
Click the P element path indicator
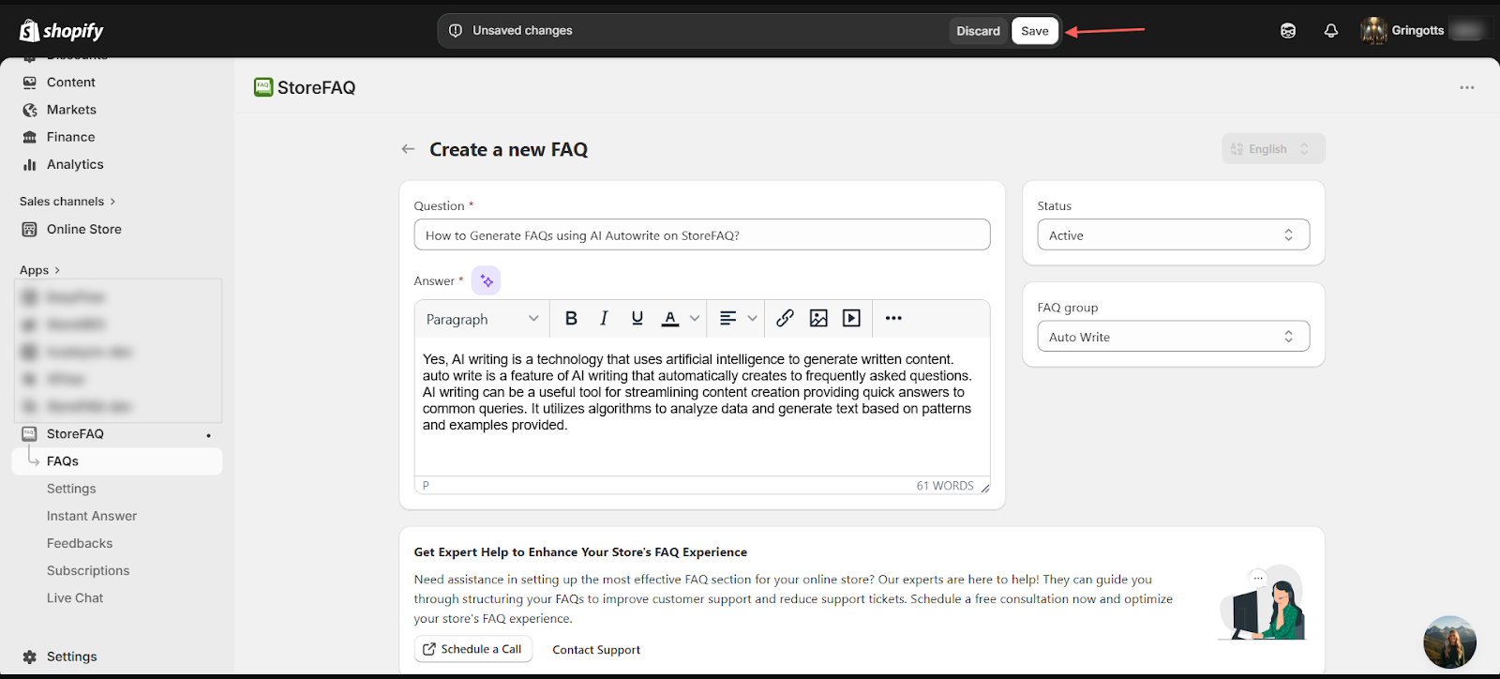[426, 486]
